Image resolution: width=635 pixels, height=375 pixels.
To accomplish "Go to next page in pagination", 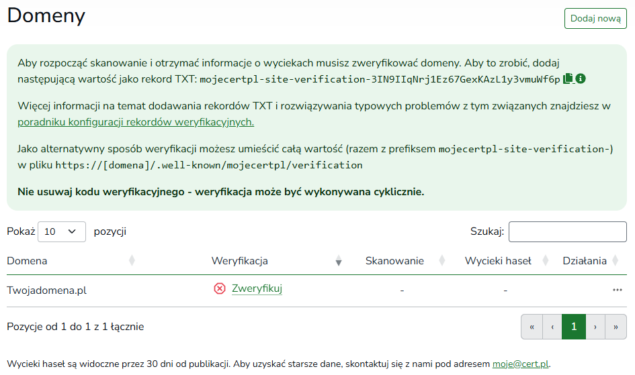I will [595, 327].
